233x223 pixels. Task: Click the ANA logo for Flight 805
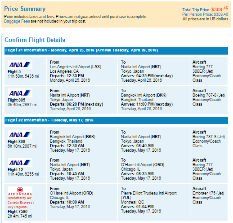(20, 93)
